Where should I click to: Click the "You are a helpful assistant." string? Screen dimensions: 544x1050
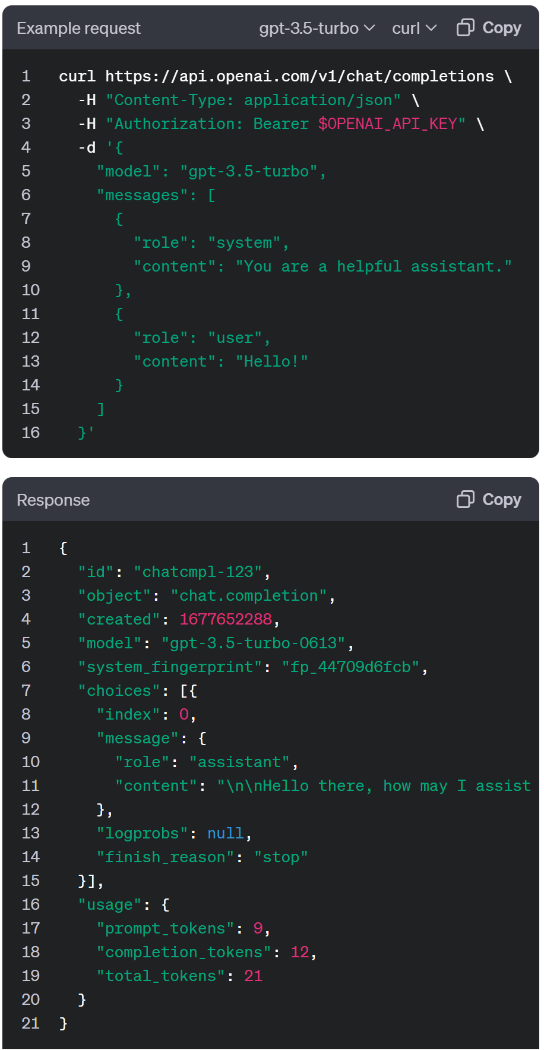374,267
